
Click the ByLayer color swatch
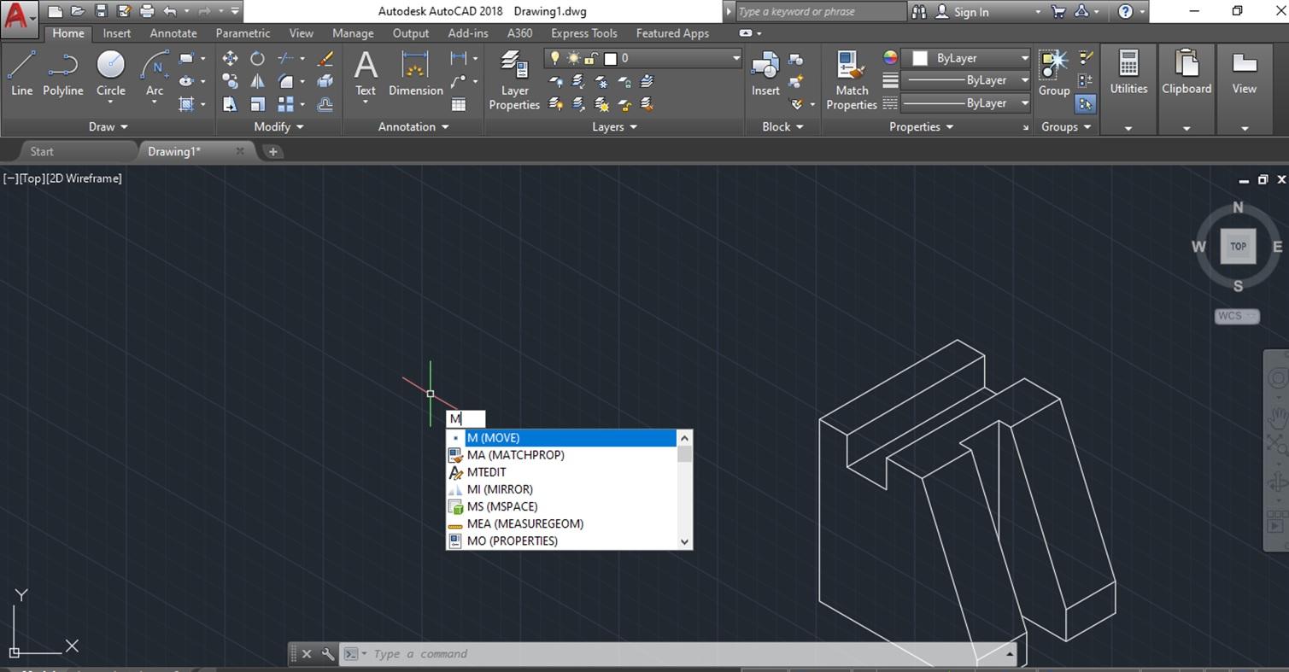tap(920, 58)
